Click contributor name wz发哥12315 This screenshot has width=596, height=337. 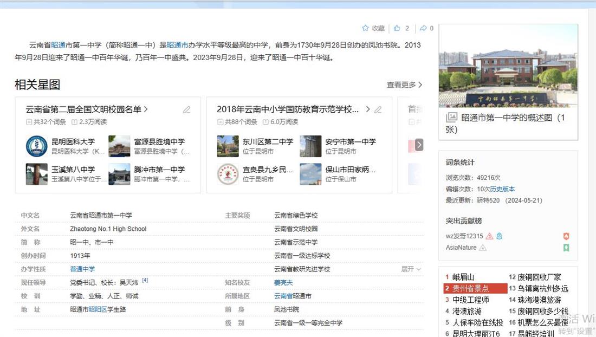click(x=464, y=236)
